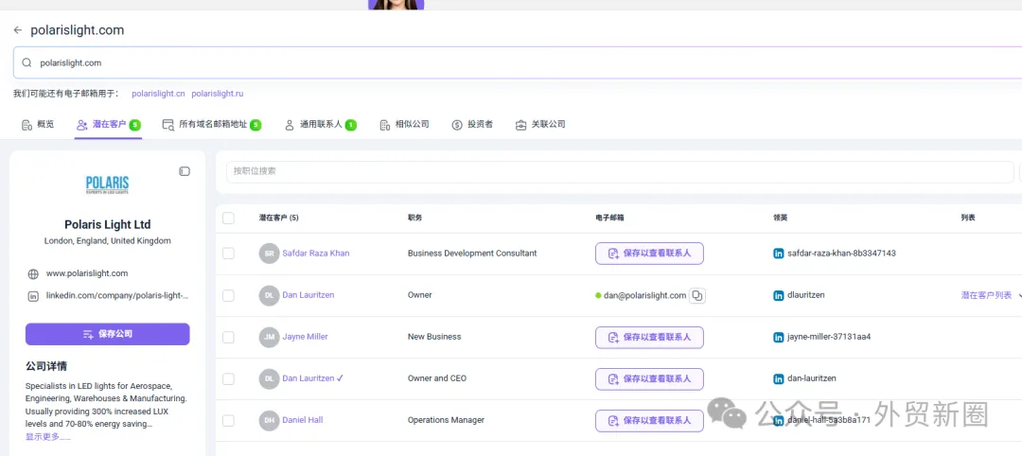This screenshot has width=1022, height=456.
Task: Click the Business Development Consultant title
Action: (472, 254)
